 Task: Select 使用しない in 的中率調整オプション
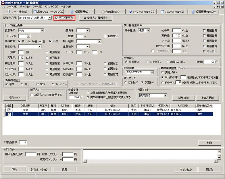coord(162,72)
